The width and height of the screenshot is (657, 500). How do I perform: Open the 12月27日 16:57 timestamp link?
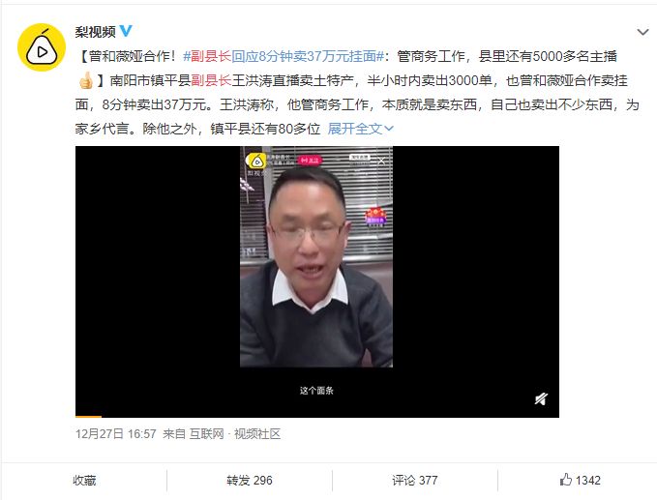(116, 434)
